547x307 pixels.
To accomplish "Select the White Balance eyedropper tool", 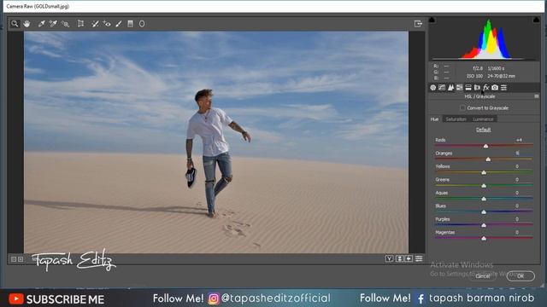I will [42, 24].
